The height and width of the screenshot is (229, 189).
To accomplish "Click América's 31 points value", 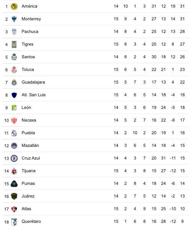I will [182, 6].
